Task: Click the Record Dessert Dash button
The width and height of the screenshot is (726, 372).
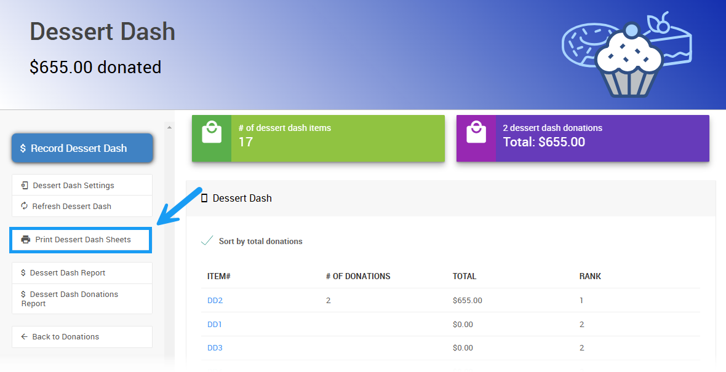Action: point(82,148)
